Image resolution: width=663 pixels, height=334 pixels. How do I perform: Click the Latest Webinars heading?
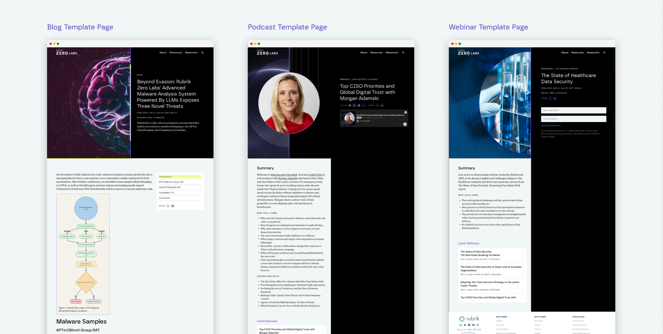(x=468, y=244)
